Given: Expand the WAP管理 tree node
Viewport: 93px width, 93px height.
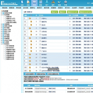Looking at the screenshot, I should click(x=1, y=42).
